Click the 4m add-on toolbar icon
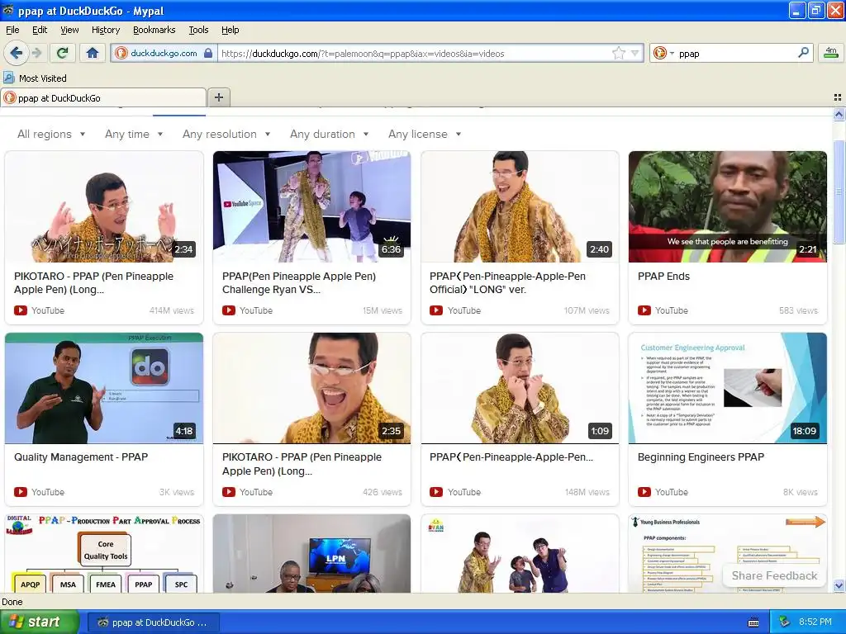 click(x=831, y=53)
